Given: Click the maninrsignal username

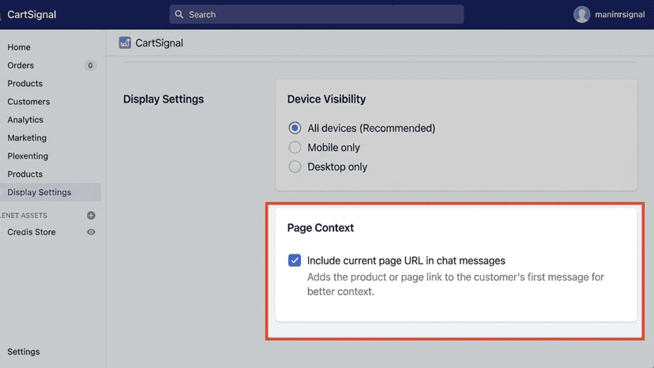Looking at the screenshot, I should pyautogui.click(x=619, y=14).
